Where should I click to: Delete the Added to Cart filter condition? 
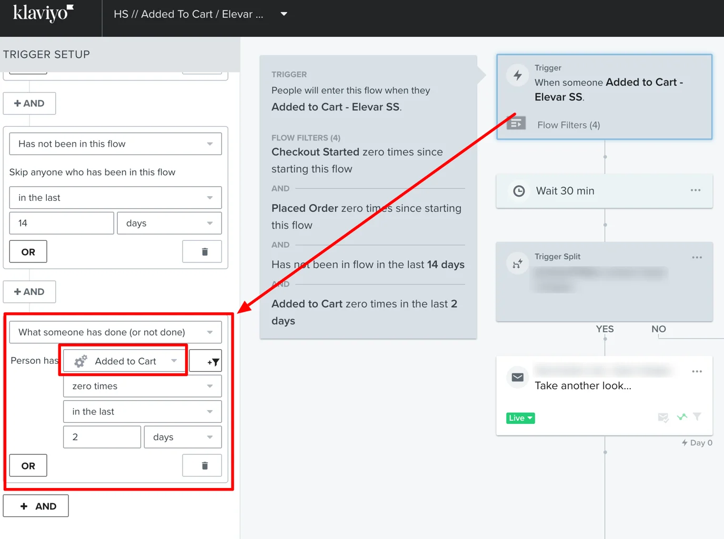pyautogui.click(x=202, y=465)
